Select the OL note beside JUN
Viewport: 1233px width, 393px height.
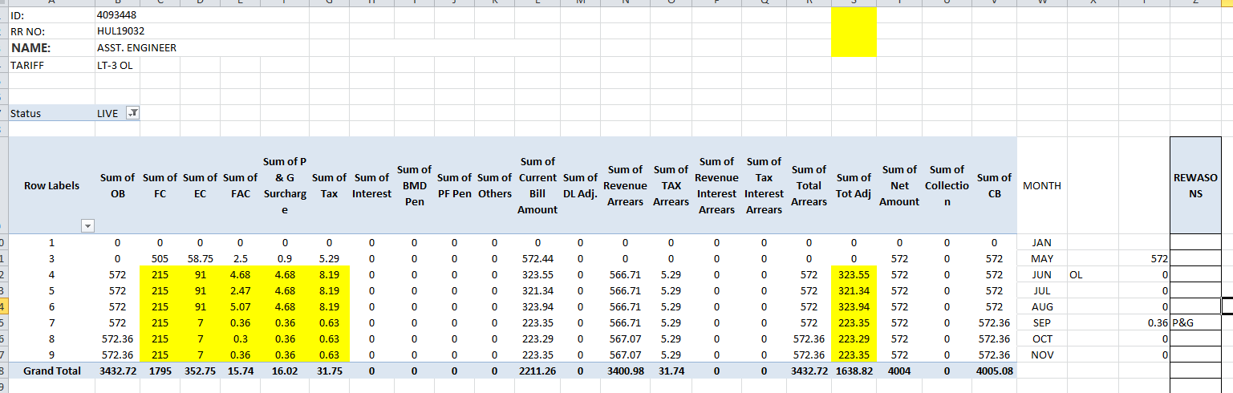click(x=1077, y=275)
